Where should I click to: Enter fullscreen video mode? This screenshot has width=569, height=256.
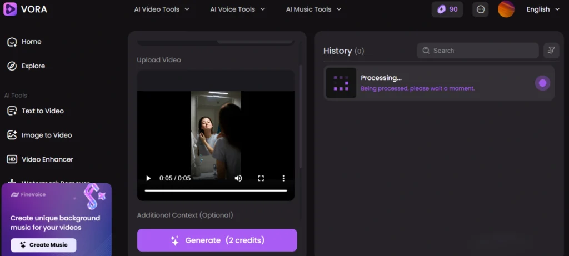coord(261,178)
